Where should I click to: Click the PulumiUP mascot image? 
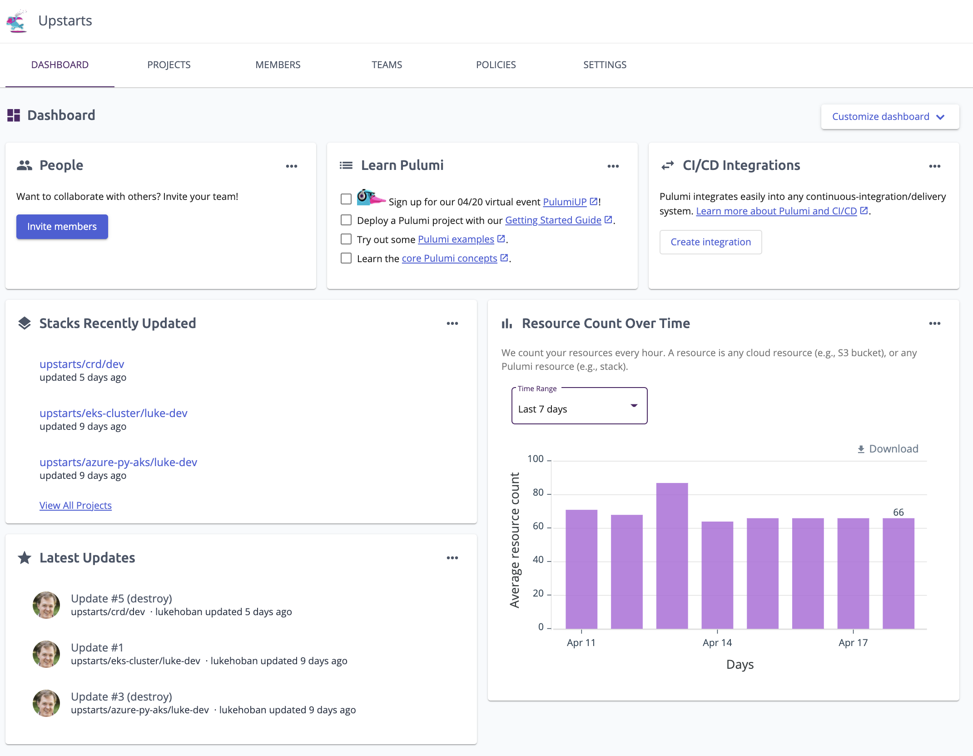coord(371,197)
